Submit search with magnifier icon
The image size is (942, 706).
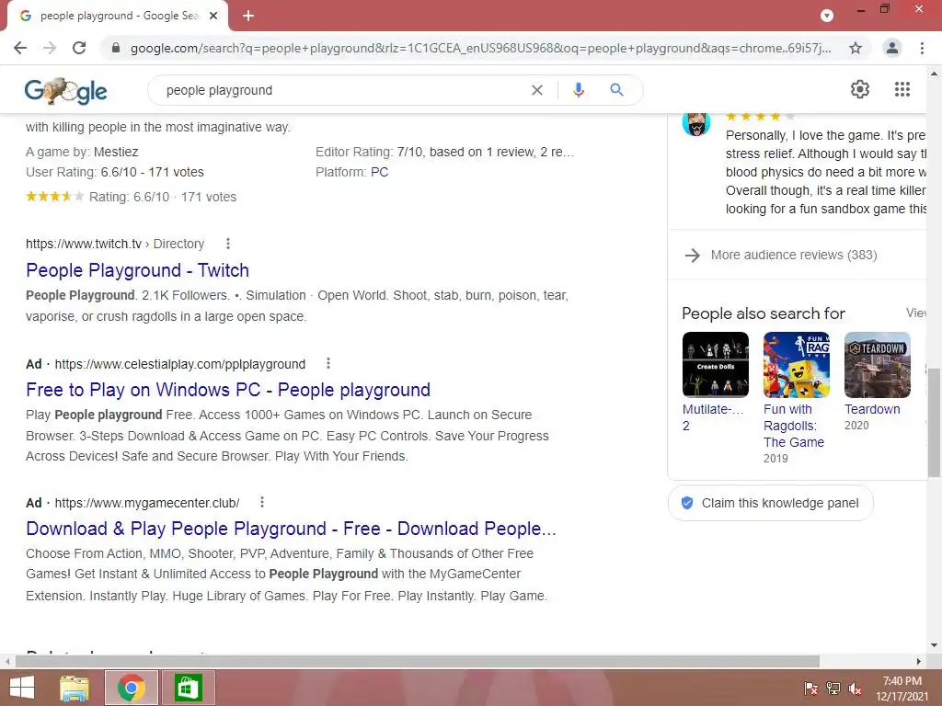[x=616, y=90]
